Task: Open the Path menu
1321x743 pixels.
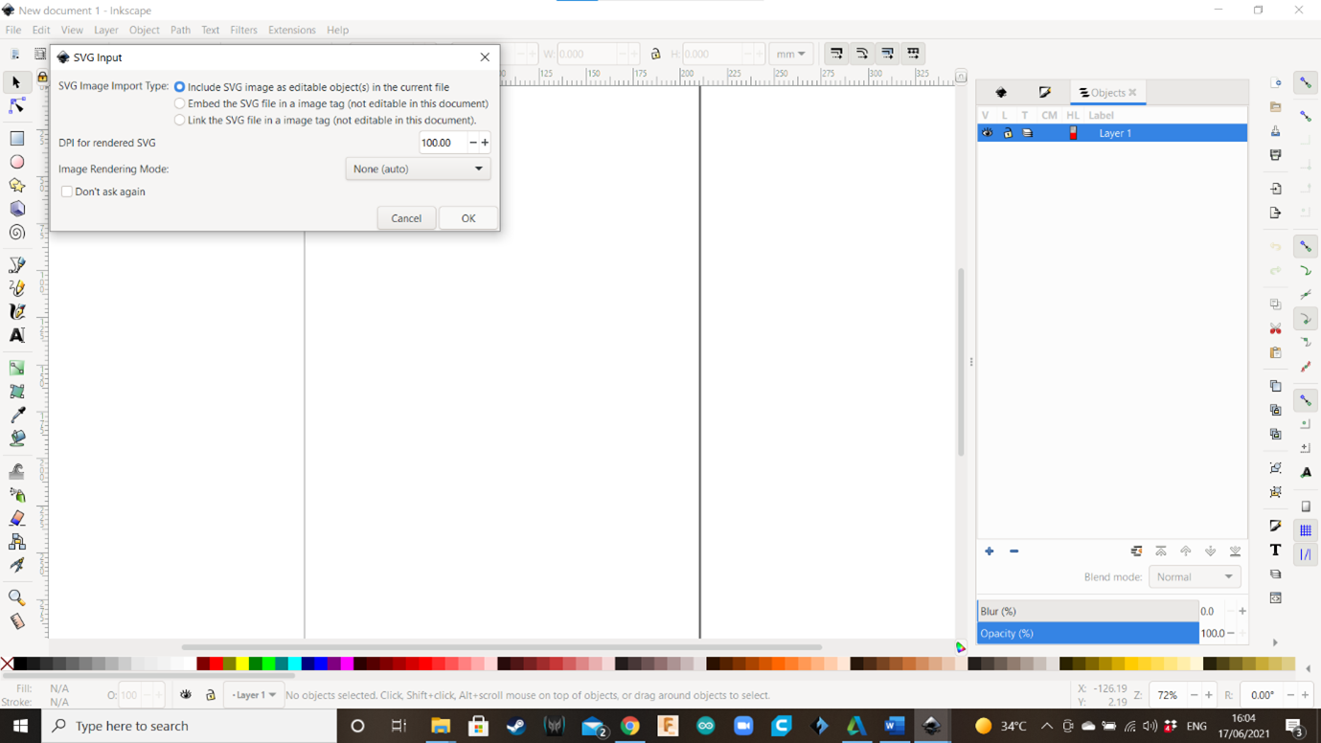Action: 180,30
